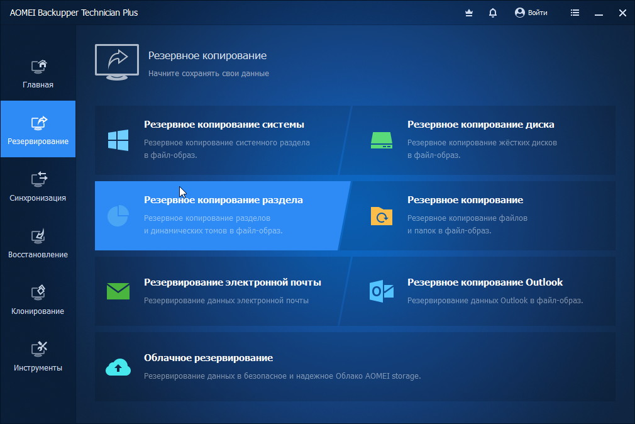This screenshot has height=424, width=635.
Task: Select Резервирование электронной почты title
Action: [x=233, y=282]
